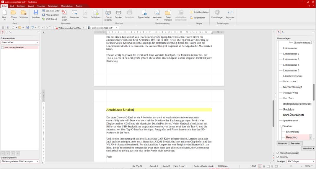
Task: Click the Schließen folder icon
Action: click(23, 12)
